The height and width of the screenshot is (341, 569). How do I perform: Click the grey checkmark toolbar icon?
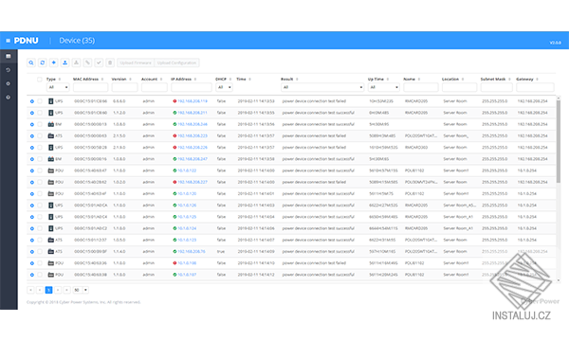(x=99, y=63)
